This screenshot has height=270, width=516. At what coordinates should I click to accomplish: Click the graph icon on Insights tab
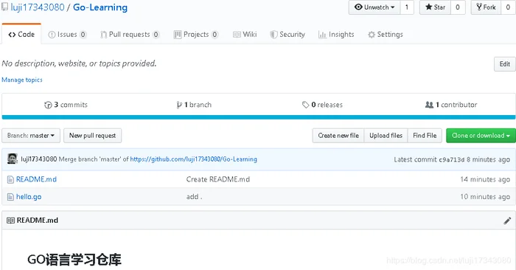point(322,35)
